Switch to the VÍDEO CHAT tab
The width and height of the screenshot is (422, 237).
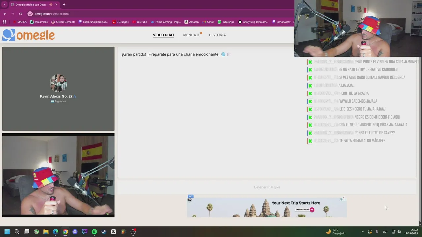(x=164, y=35)
